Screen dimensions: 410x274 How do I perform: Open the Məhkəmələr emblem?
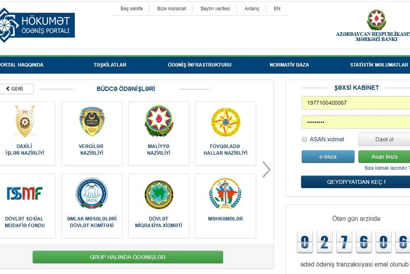(225, 193)
